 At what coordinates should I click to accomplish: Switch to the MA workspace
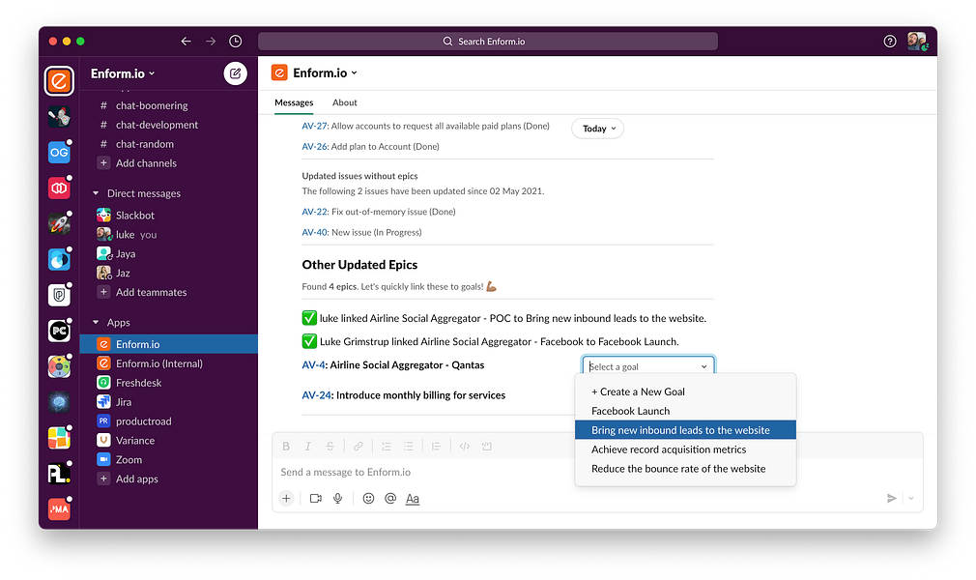59,509
